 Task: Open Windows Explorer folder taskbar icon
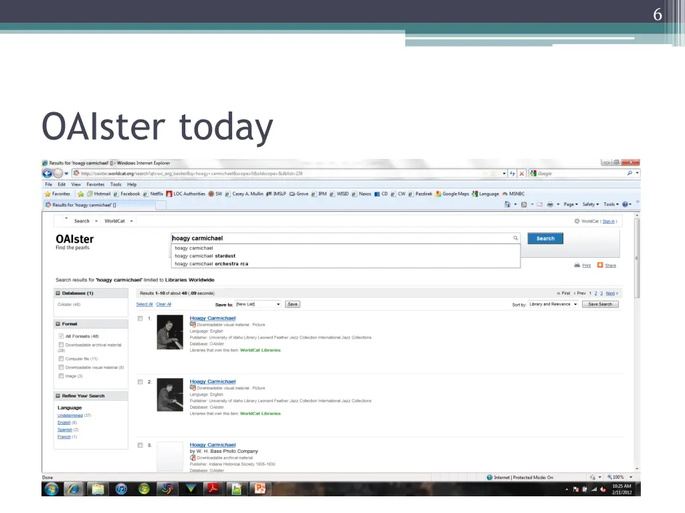(98, 489)
